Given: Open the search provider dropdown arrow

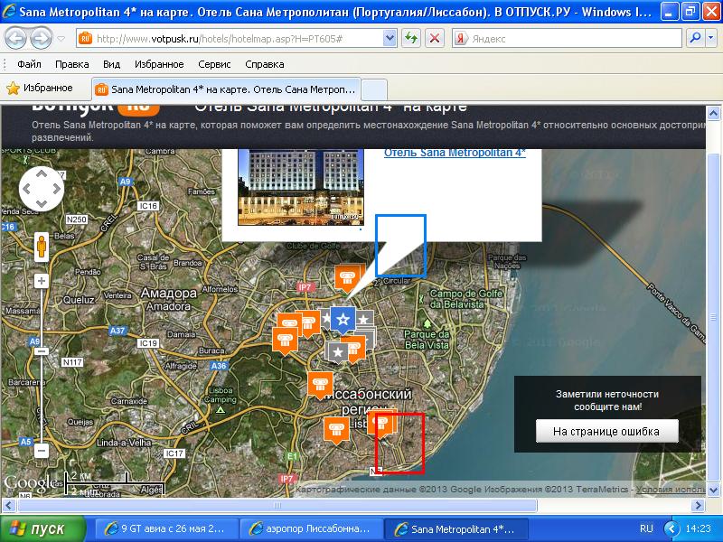Looking at the screenshot, I should [711, 39].
